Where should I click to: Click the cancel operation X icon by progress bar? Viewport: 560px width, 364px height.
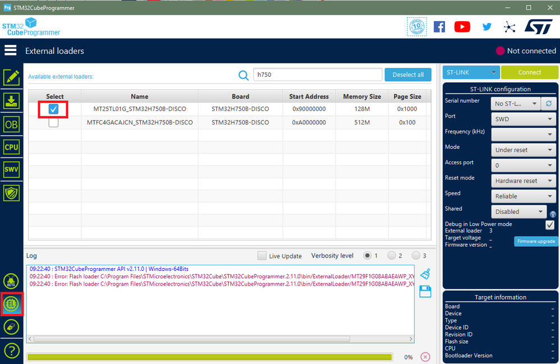pyautogui.click(x=425, y=357)
